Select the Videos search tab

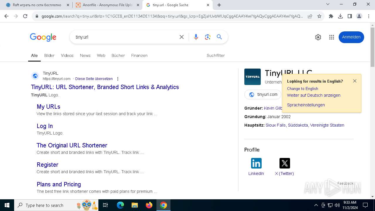click(x=67, y=55)
